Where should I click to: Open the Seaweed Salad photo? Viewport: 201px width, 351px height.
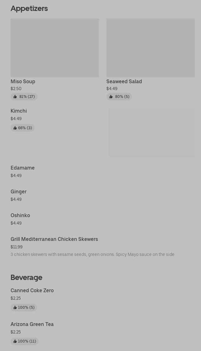[x=150, y=48]
